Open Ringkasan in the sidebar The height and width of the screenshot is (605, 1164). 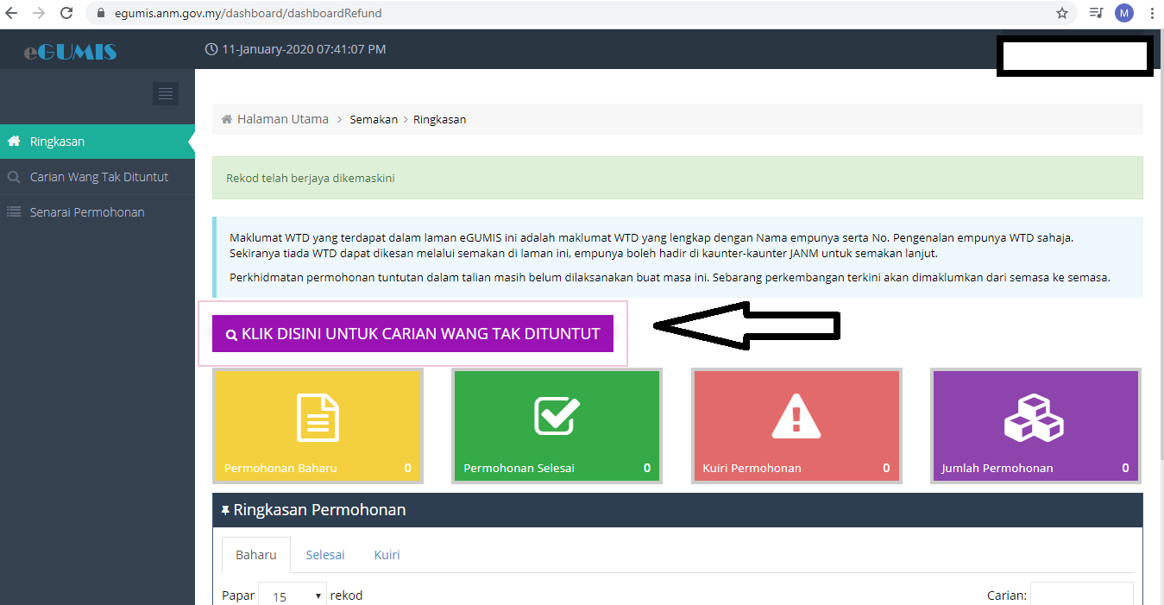[57, 142]
